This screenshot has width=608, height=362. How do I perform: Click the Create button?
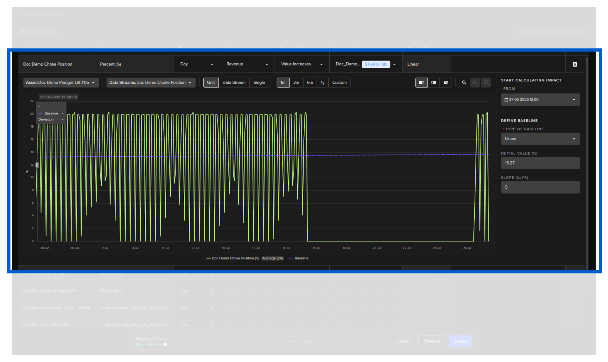[460, 341]
